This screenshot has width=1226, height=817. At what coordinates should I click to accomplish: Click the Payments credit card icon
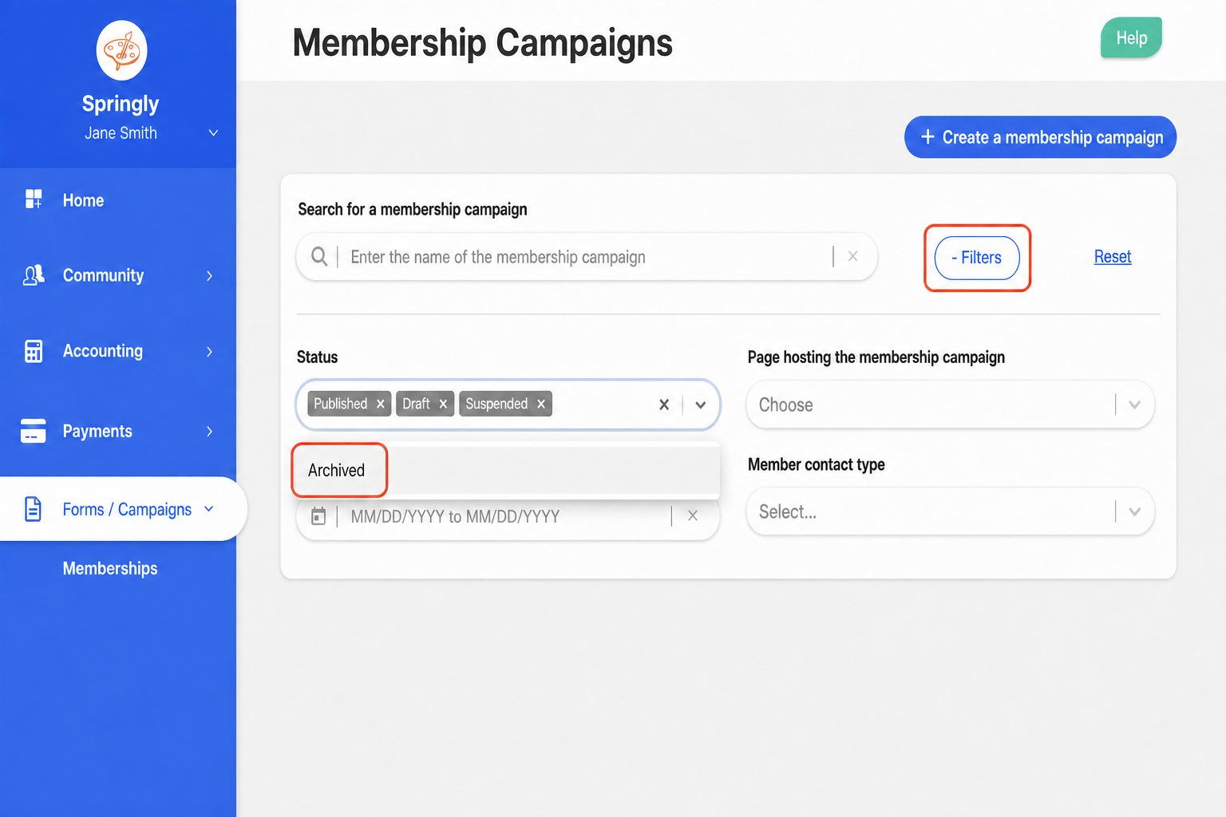[33, 431]
